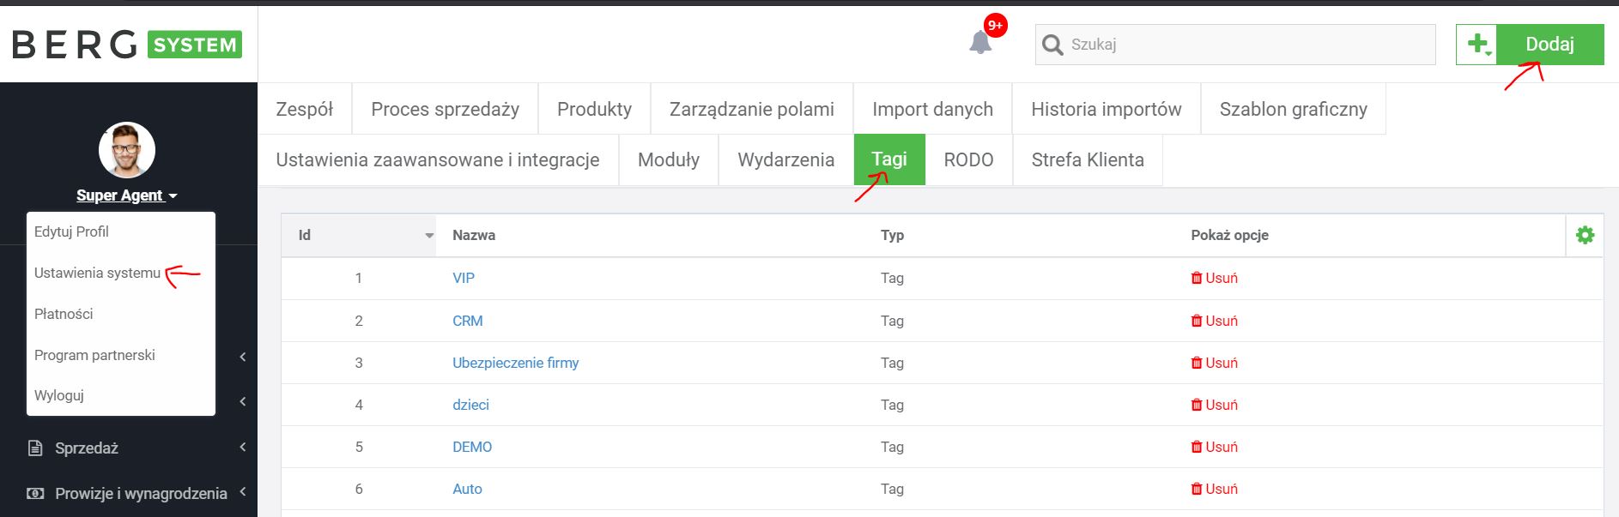Click the search magnifier icon
The height and width of the screenshot is (517, 1619).
[1052, 45]
